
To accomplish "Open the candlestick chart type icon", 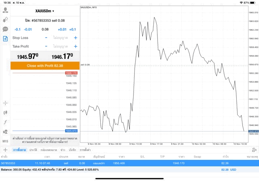I will click(5, 113).
